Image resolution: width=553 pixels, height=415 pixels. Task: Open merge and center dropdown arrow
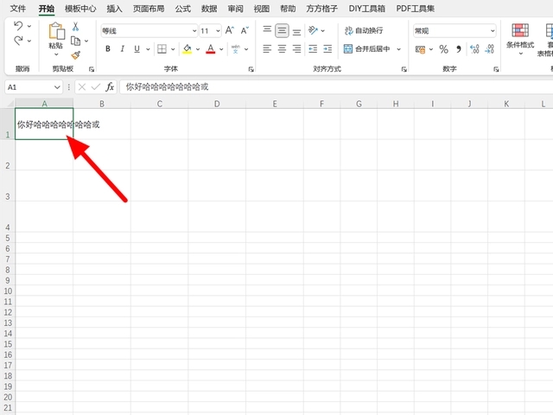[x=399, y=49]
